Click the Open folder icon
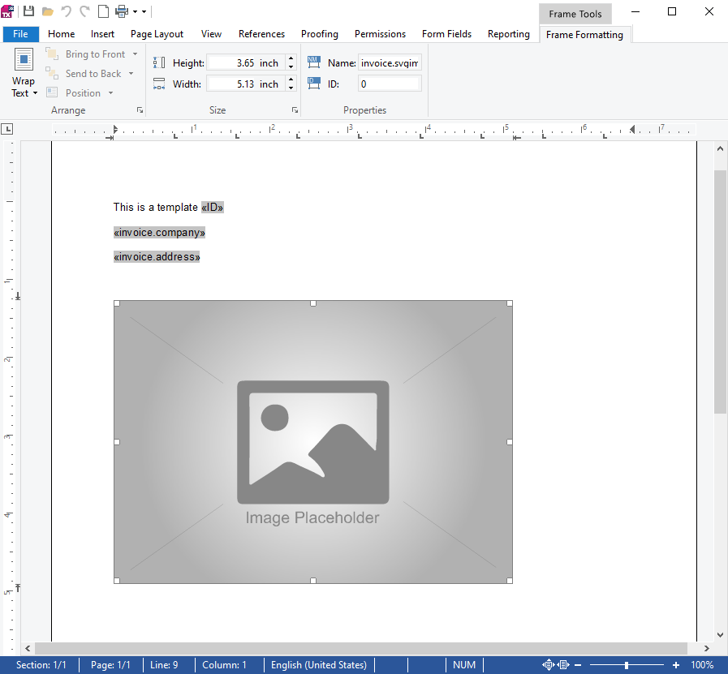The image size is (728, 674). coord(47,11)
